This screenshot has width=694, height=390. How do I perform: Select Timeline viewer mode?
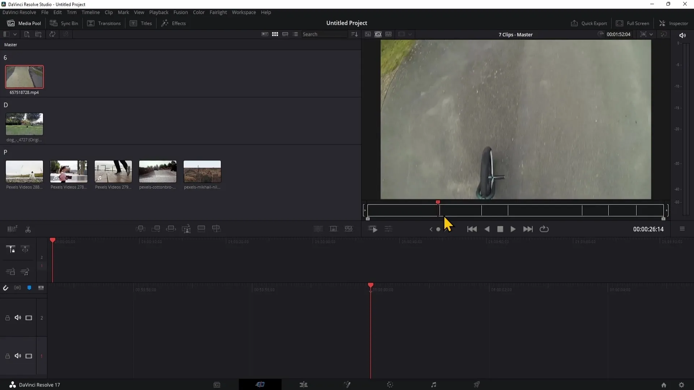(389, 34)
